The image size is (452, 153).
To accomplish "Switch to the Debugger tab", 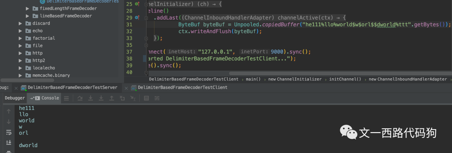I will pos(15,98).
